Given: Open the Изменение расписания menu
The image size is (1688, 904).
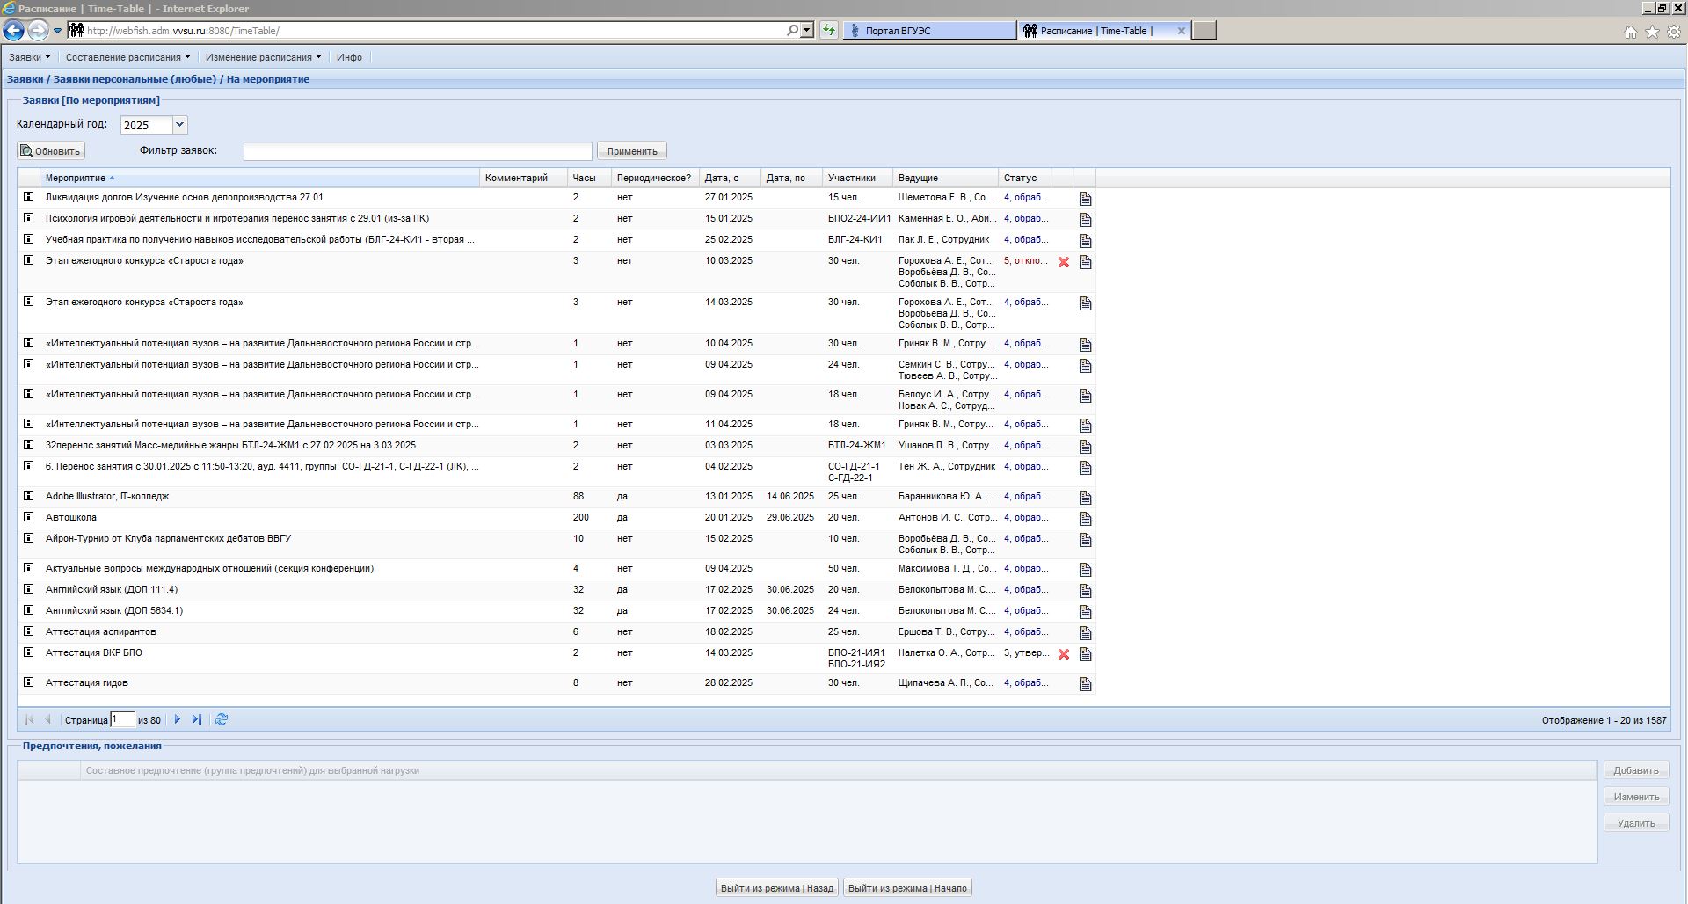Looking at the screenshot, I should [263, 57].
